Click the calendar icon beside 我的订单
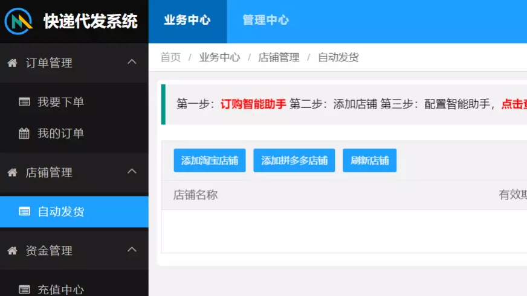Screen dimensions: 527x296 coord(24,133)
